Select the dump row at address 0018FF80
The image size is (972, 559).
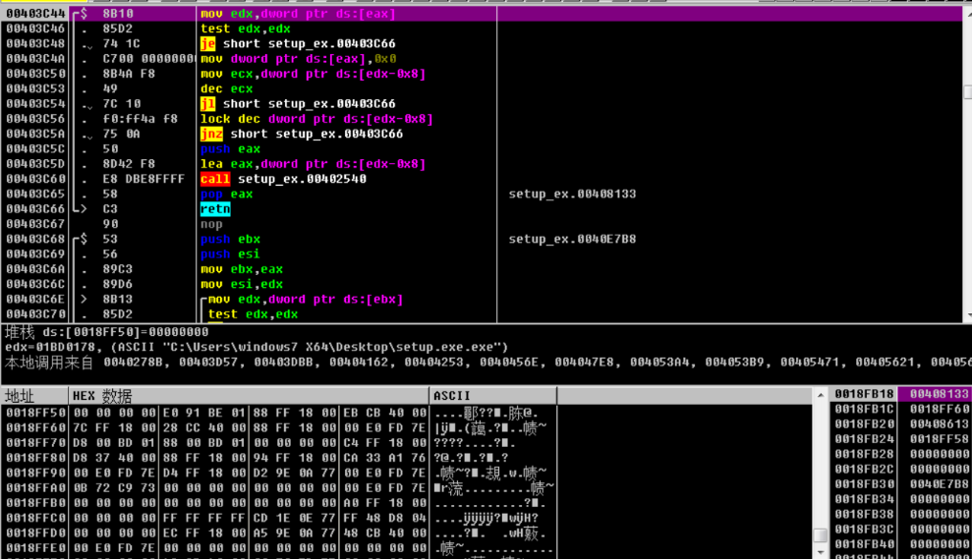pos(280,458)
